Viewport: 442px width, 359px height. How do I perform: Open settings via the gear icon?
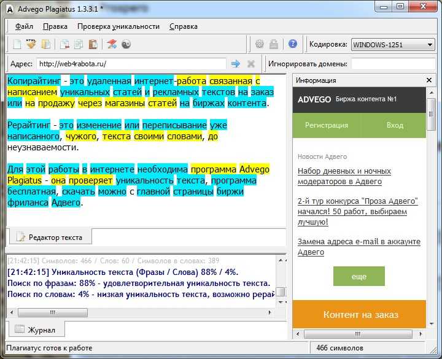coord(259,44)
